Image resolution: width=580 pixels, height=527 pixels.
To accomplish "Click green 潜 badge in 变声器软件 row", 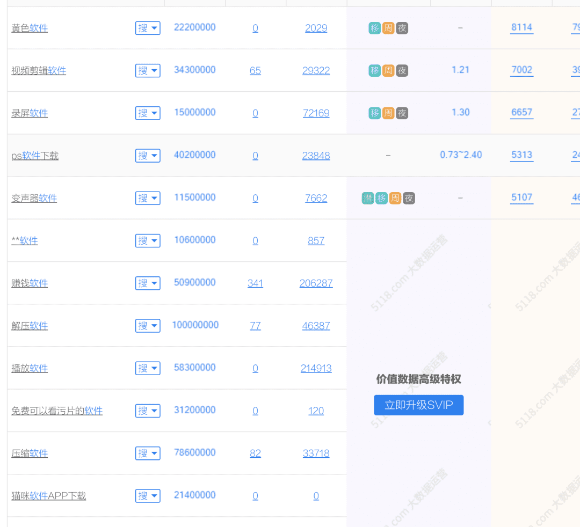I will 368,198.
